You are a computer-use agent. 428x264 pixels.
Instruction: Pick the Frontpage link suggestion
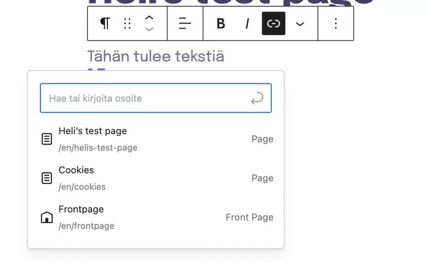(156, 217)
